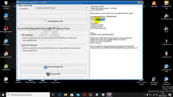Screen dimensions: 173x97
Task: Open the root j5 prime icon
Action: coord(55,82)
